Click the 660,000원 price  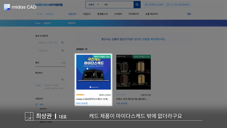pyautogui.click(x=82, y=103)
